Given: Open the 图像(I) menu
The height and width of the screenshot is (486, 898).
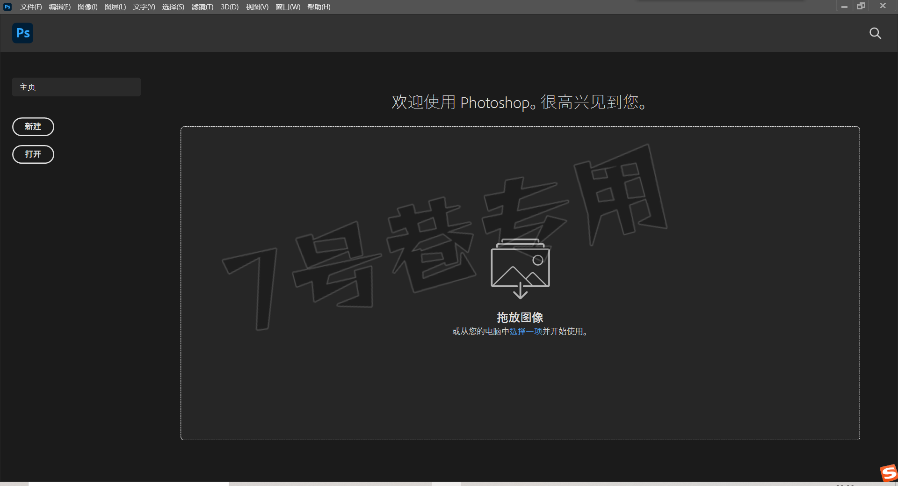Looking at the screenshot, I should [87, 7].
